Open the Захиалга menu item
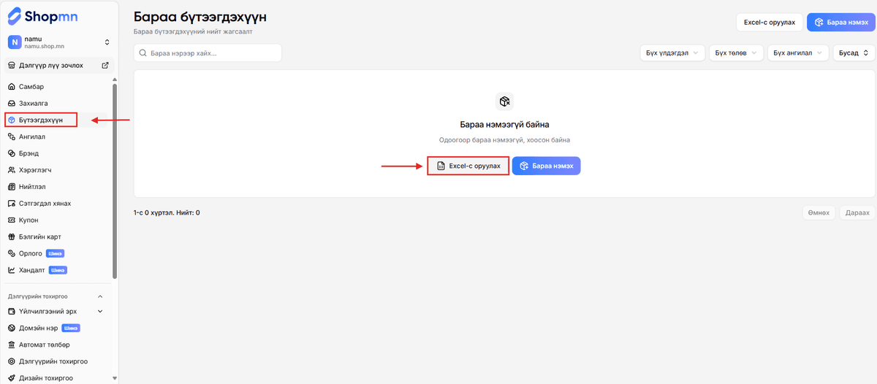This screenshot has width=877, height=384. (x=35, y=104)
